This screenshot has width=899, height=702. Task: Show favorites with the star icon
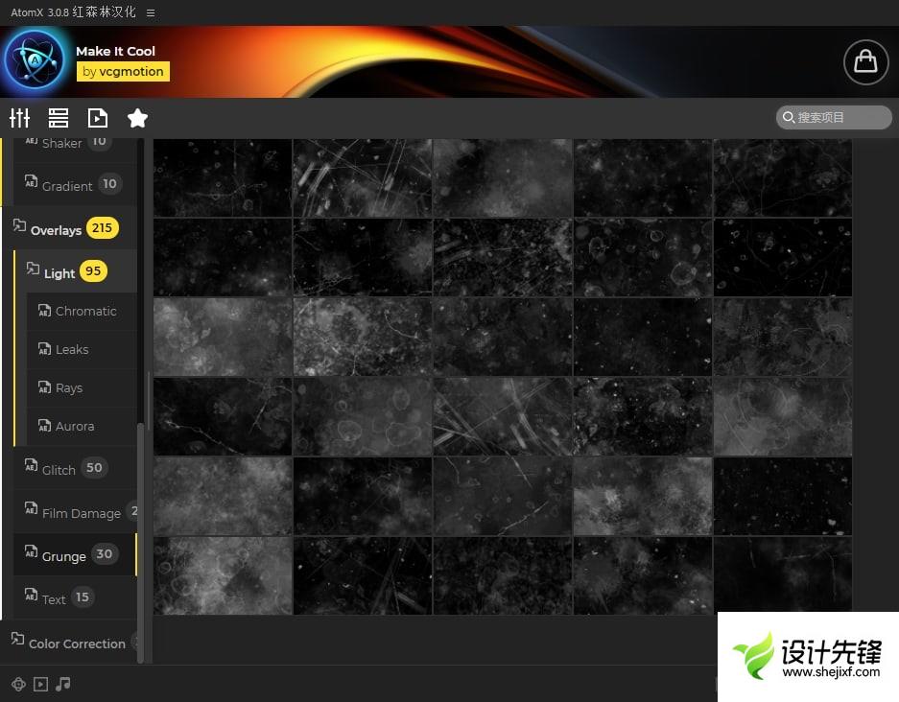(x=137, y=118)
